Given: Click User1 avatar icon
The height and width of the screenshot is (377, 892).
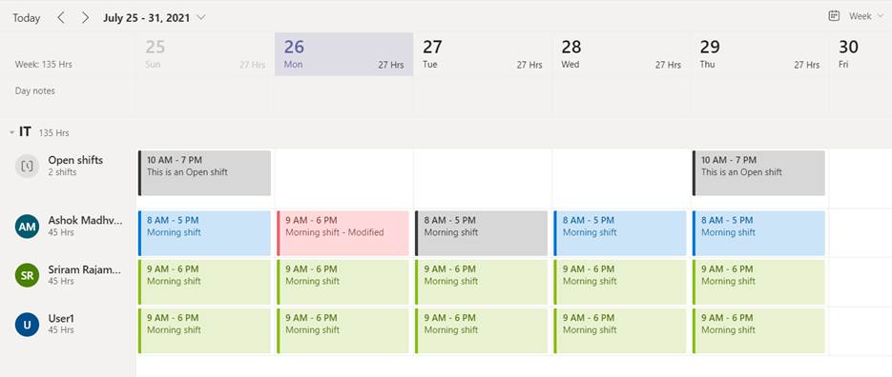Looking at the screenshot, I should (27, 325).
